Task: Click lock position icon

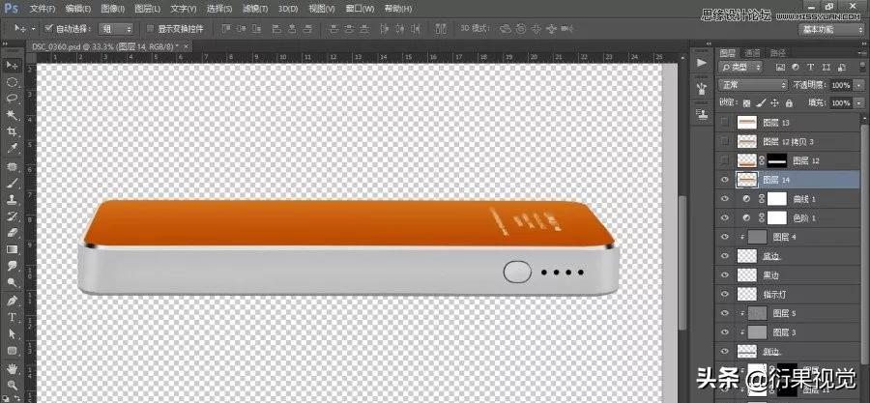Action: tap(775, 103)
